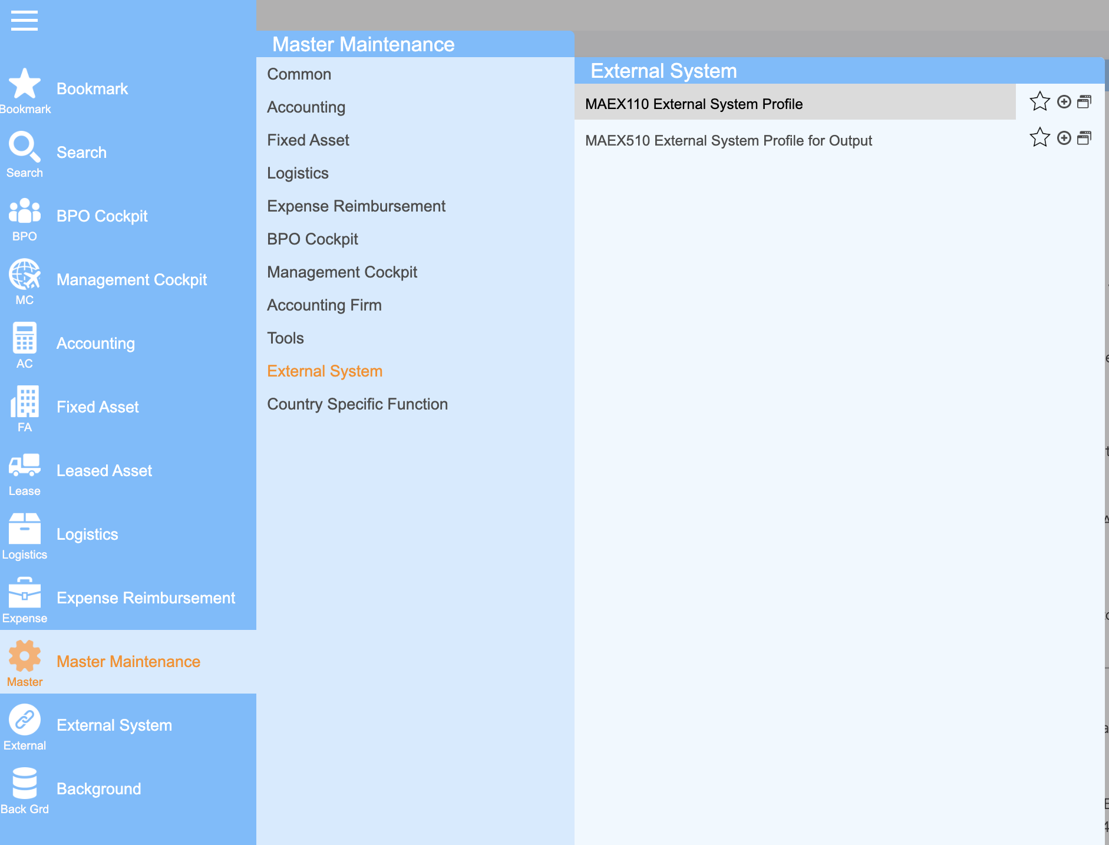Image resolution: width=1109 pixels, height=845 pixels.
Task: Choose Fixed Asset in Master Maintenance submenu
Action: [308, 140]
